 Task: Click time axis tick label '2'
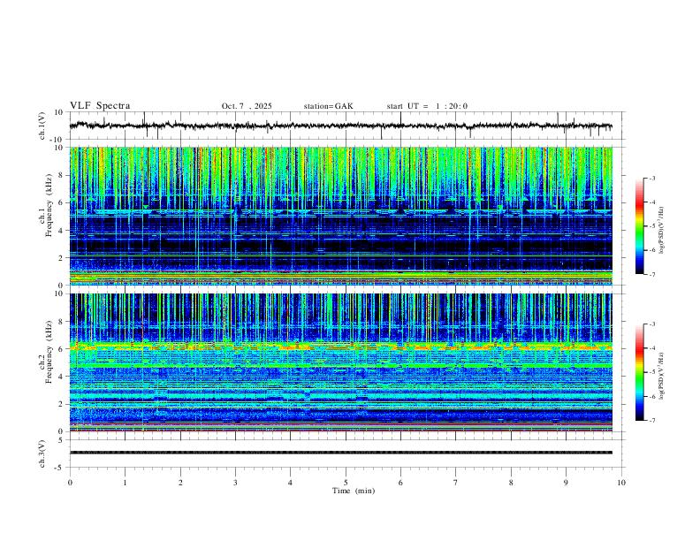pyautogui.click(x=180, y=483)
